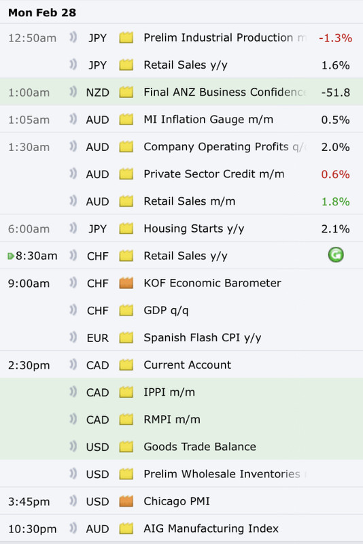363x544 pixels.
Task: Toggle the alert speaker for MI Inflation Gauge m/m
Action: tap(73, 120)
